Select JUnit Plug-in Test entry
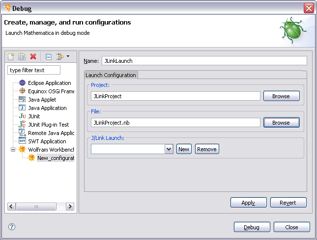Image resolution: width=317 pixels, height=240 pixels. point(49,125)
